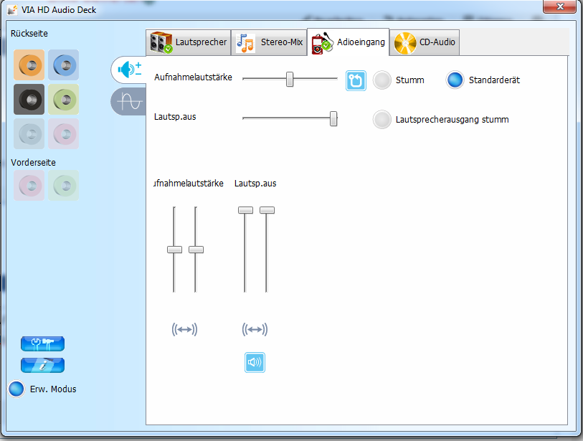Click right vertical Lautsp.aus channel slider handle
Image resolution: width=583 pixels, height=441 pixels.
tap(267, 210)
